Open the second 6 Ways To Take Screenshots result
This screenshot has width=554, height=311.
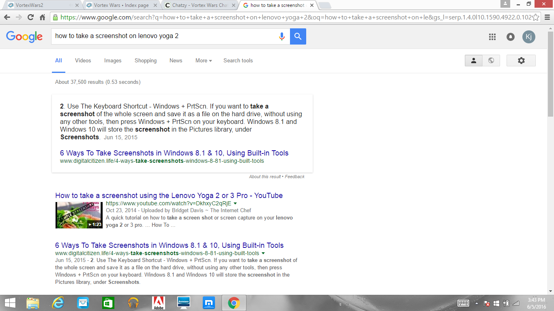[x=169, y=245]
